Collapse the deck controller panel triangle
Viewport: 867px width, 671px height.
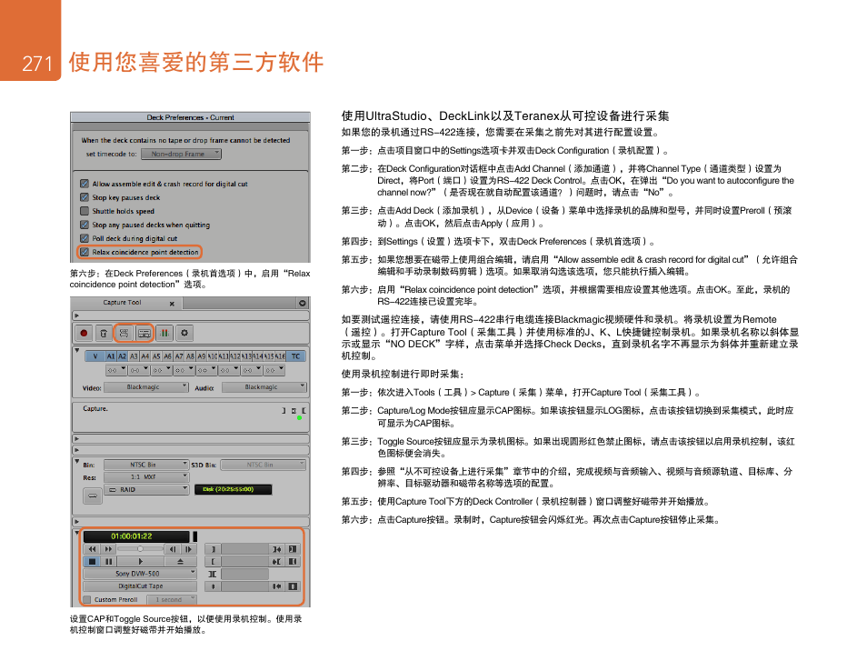point(77,533)
